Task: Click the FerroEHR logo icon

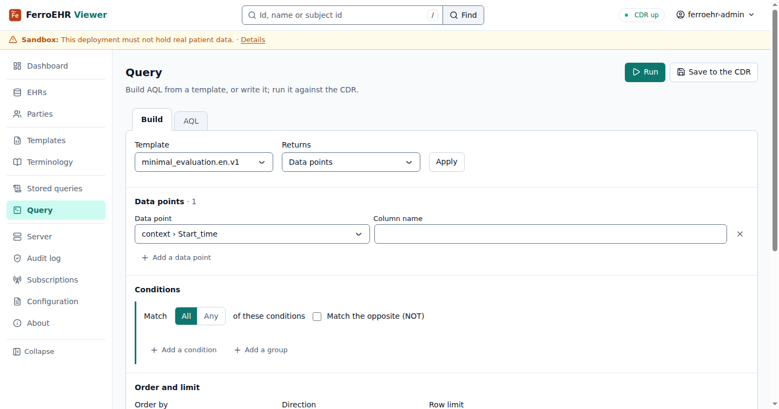Action: pos(15,15)
